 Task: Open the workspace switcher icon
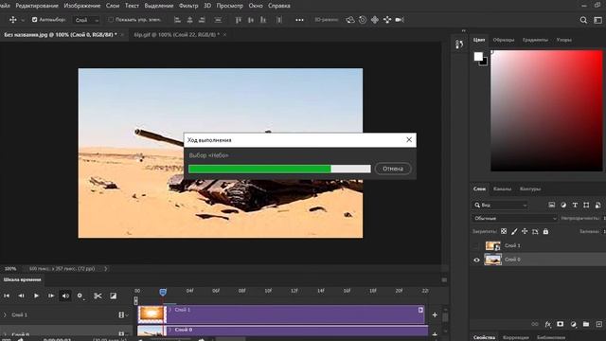[x=597, y=20]
